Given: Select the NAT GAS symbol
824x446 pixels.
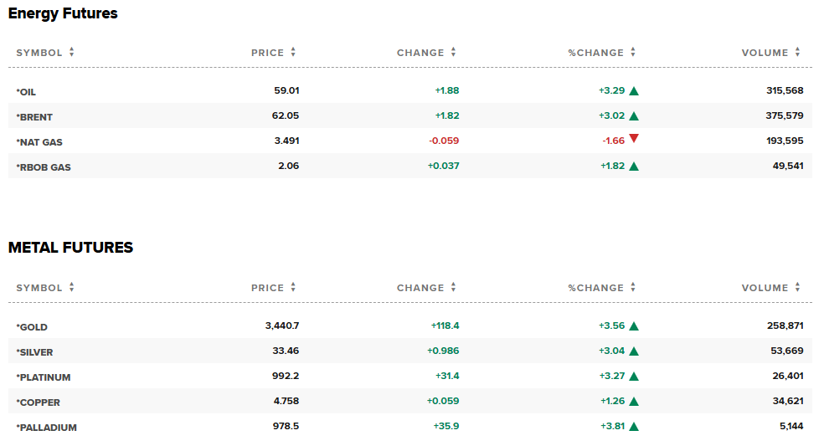Looking at the screenshot, I should point(39,142).
